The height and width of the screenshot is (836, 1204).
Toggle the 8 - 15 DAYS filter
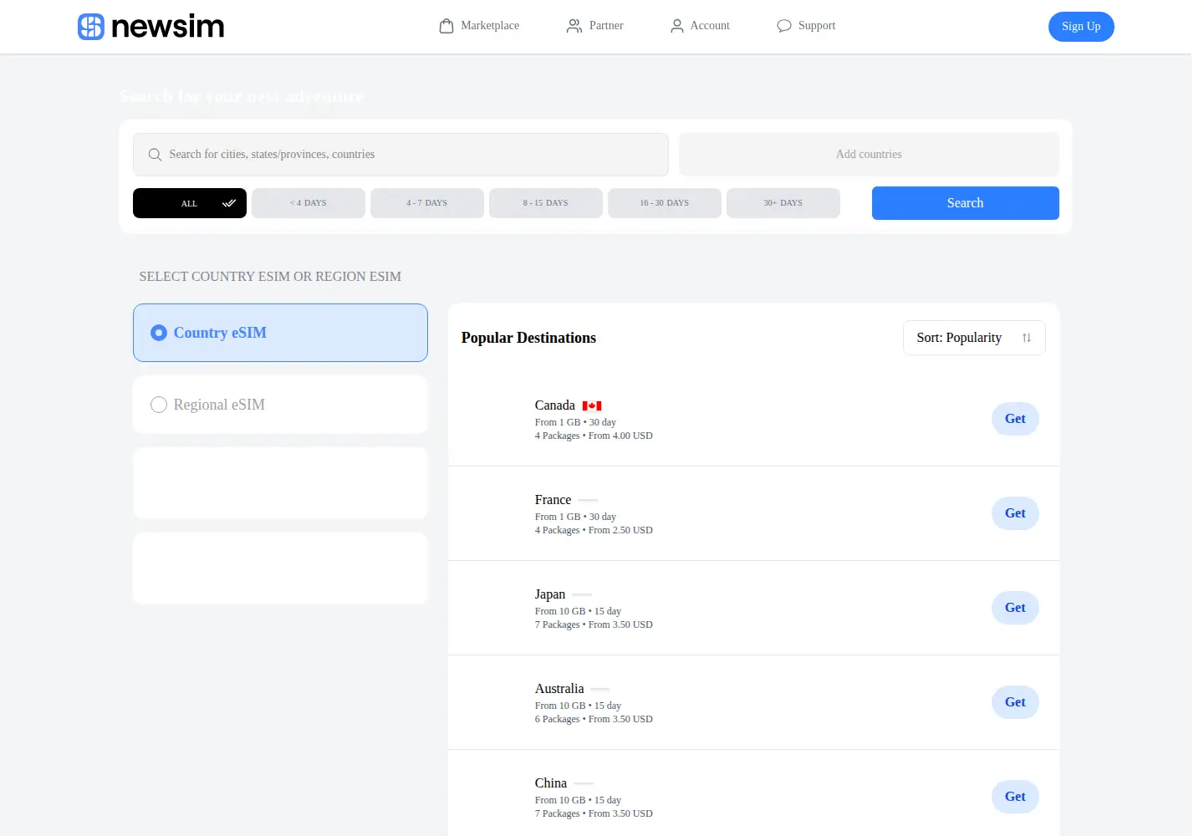tap(546, 203)
